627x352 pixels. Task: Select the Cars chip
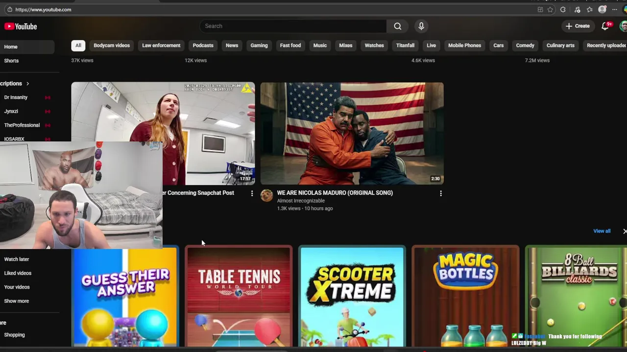coord(498,45)
